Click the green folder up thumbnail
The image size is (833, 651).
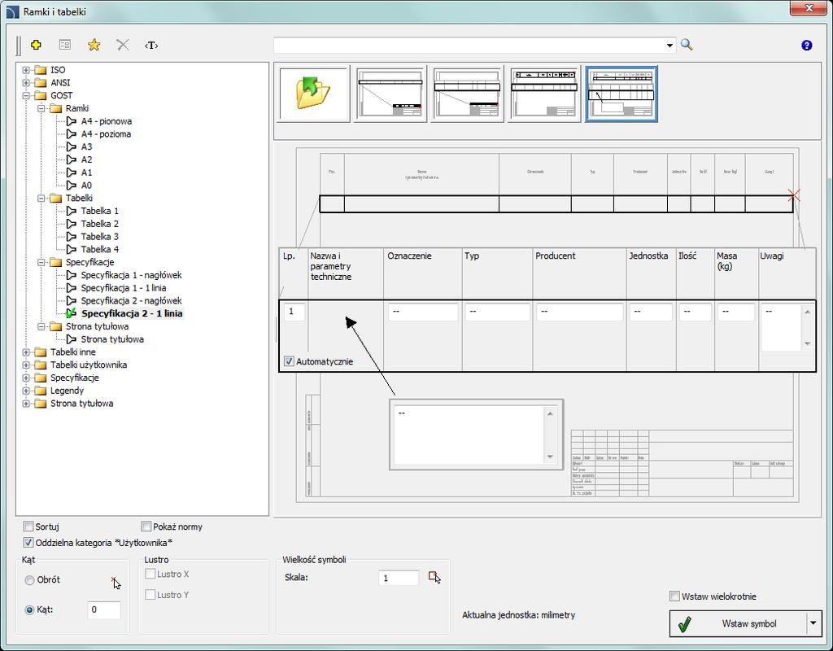(314, 94)
